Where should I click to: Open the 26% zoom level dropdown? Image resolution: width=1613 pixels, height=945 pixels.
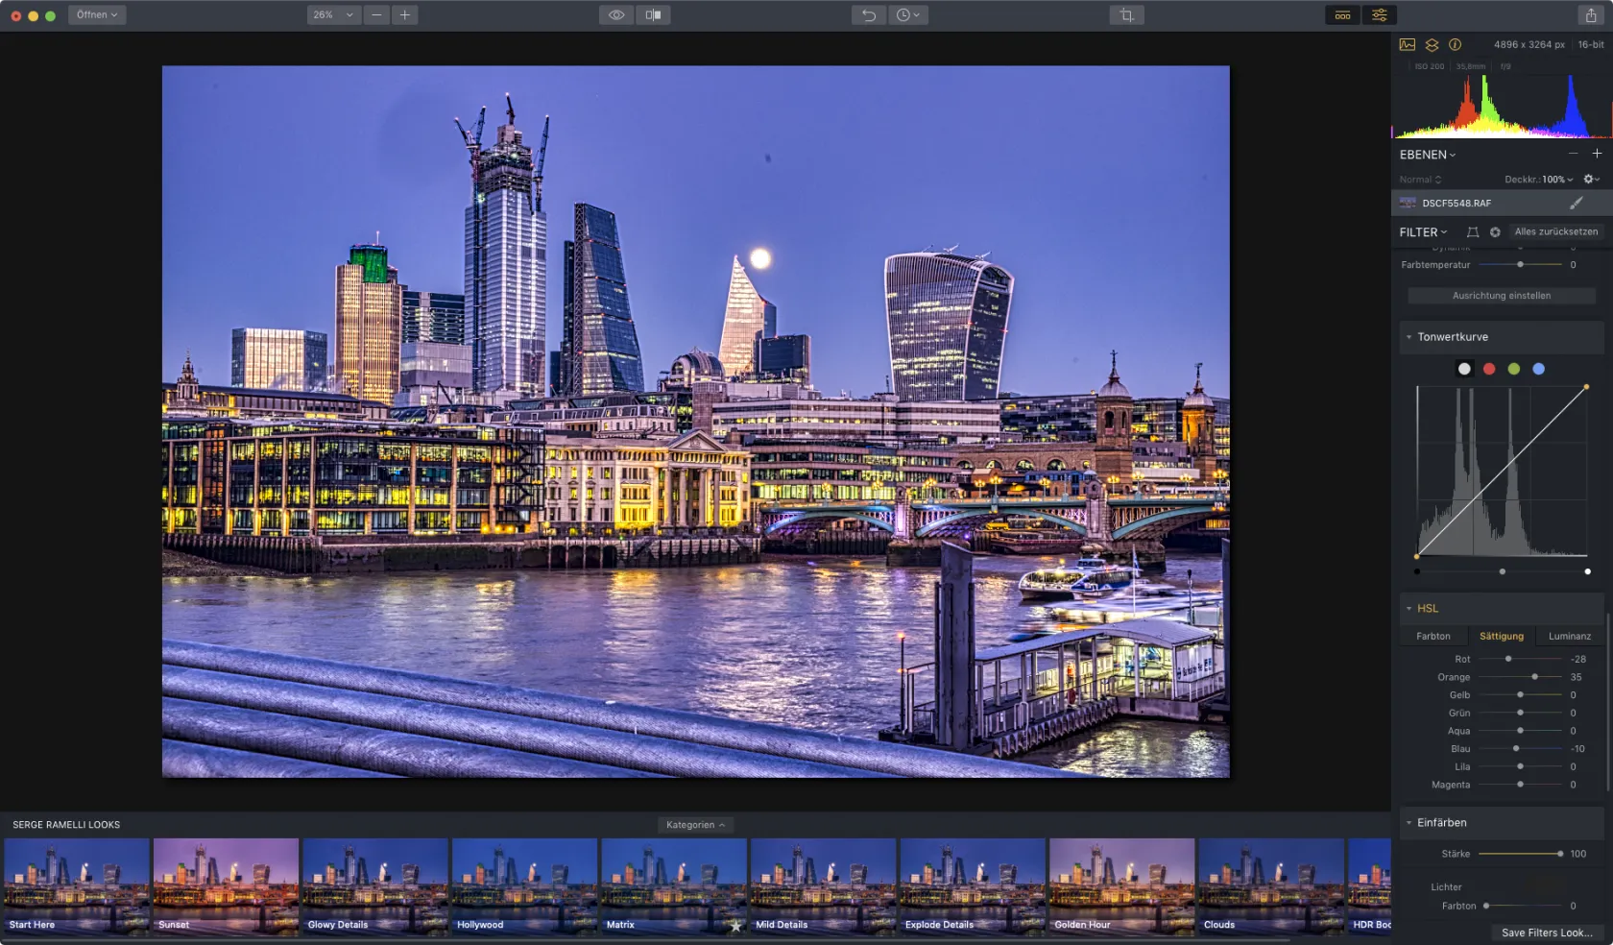click(x=332, y=15)
